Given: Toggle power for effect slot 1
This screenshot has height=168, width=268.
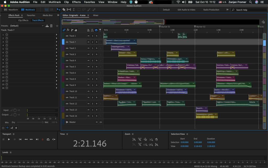Looking at the screenshot, I should click(x=7, y=35).
